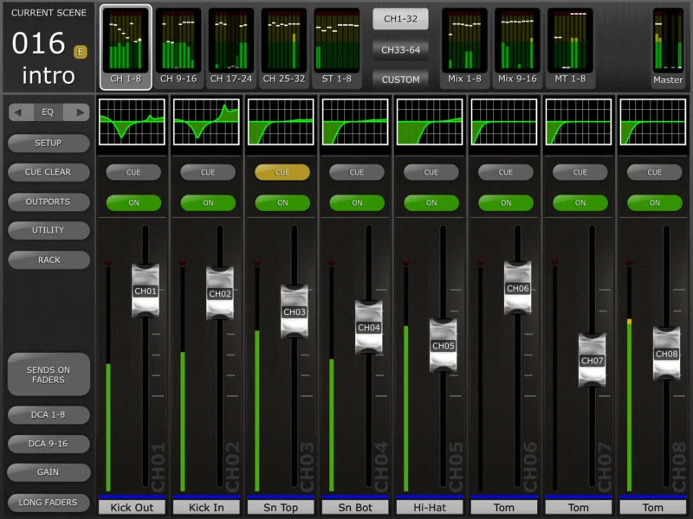
Task: Enable CUE on CH07 Tom channel
Action: [x=580, y=172]
